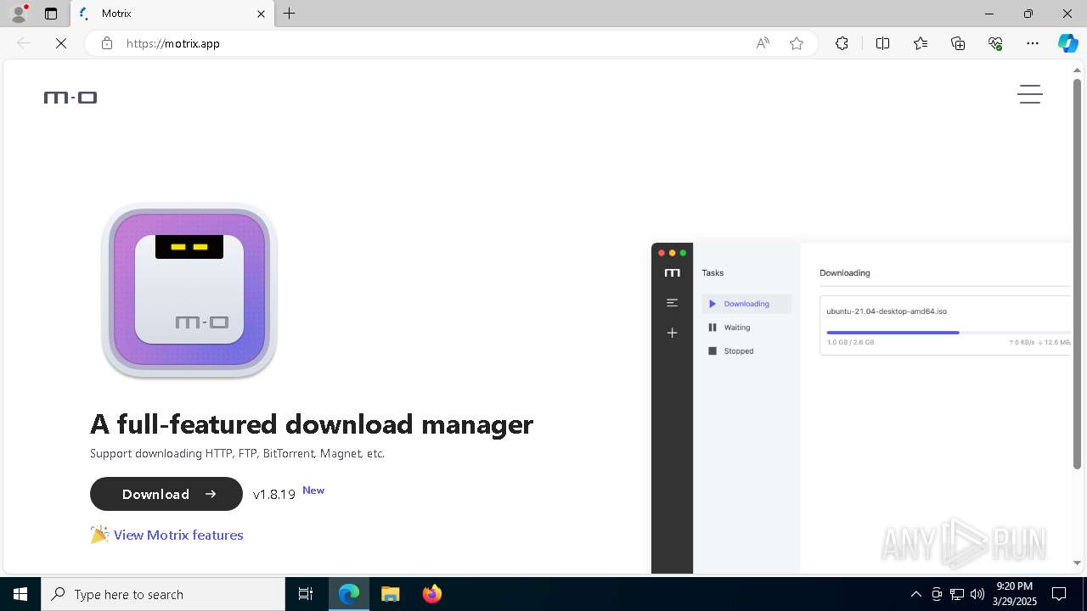Open Copilot sidebar
Viewport: 1087px width, 611px height.
click(x=1067, y=43)
